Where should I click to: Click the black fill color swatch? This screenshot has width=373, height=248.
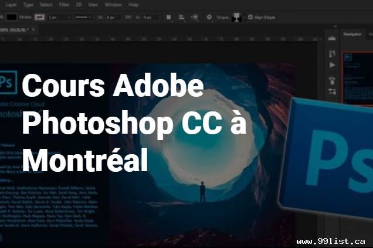(12, 17)
